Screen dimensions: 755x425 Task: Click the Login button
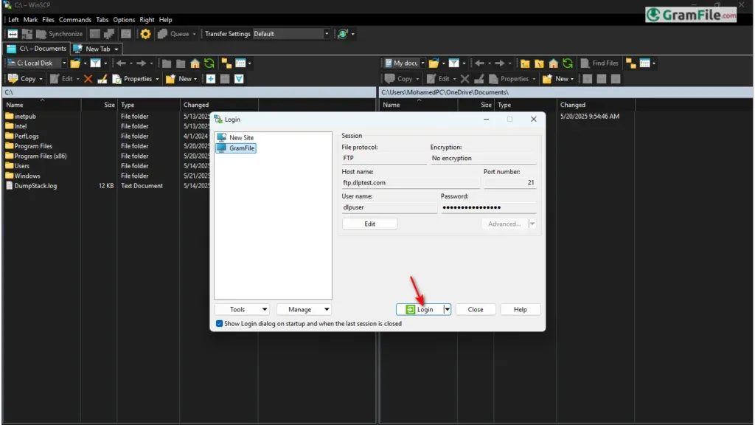tap(420, 309)
